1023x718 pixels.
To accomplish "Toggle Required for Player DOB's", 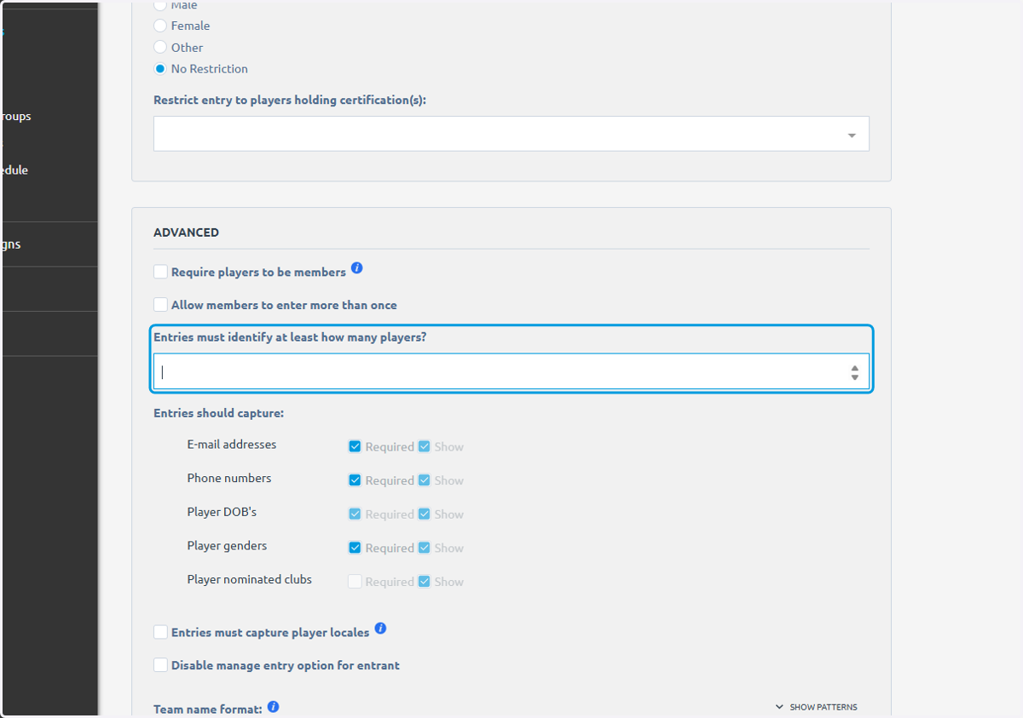I will (x=355, y=514).
